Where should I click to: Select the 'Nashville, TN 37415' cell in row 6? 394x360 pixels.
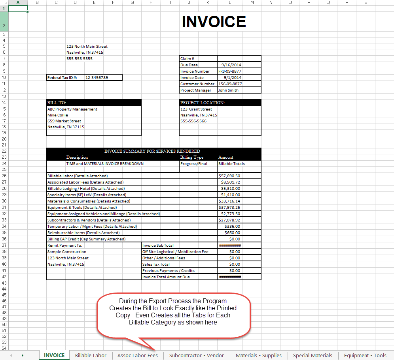[x=85, y=52]
